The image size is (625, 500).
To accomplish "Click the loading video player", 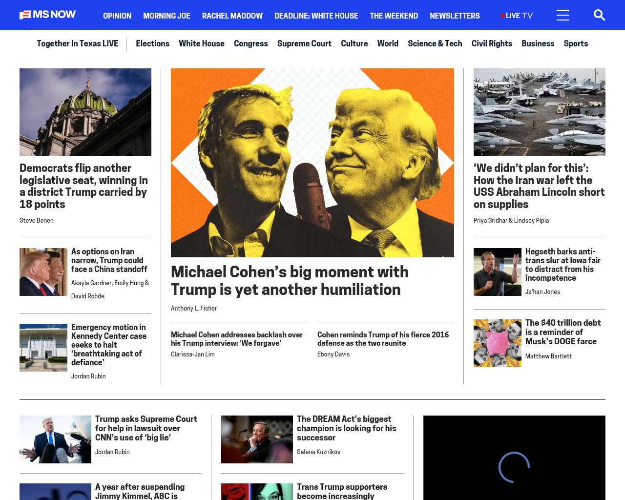I will 514,458.
